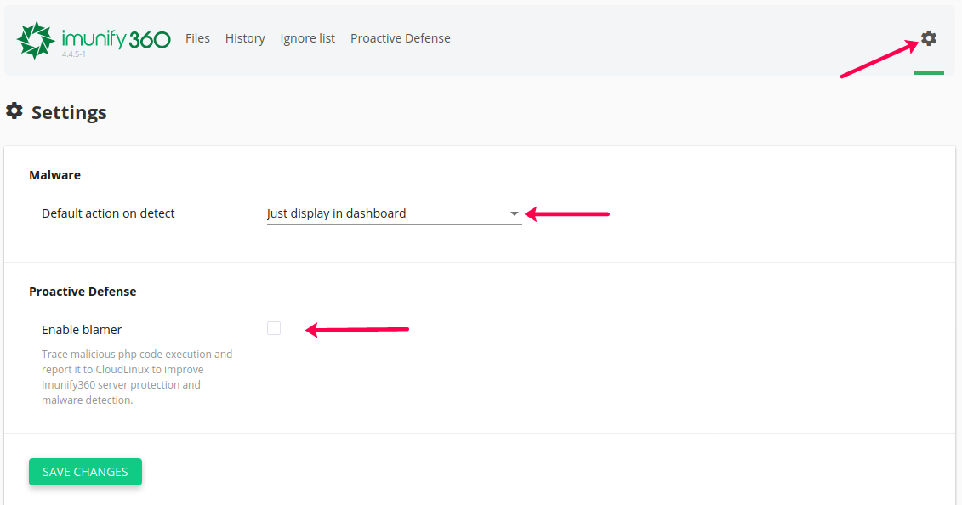
Task: Click the imunify360 wordmark text
Action: tap(116, 39)
